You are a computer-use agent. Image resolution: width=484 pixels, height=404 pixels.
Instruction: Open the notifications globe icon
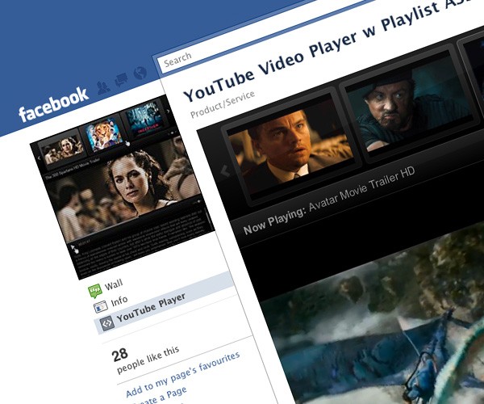140,73
